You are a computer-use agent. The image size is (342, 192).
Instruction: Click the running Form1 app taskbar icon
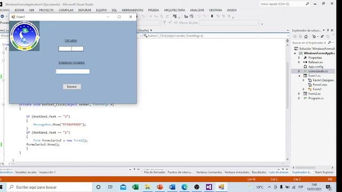click(x=221, y=187)
